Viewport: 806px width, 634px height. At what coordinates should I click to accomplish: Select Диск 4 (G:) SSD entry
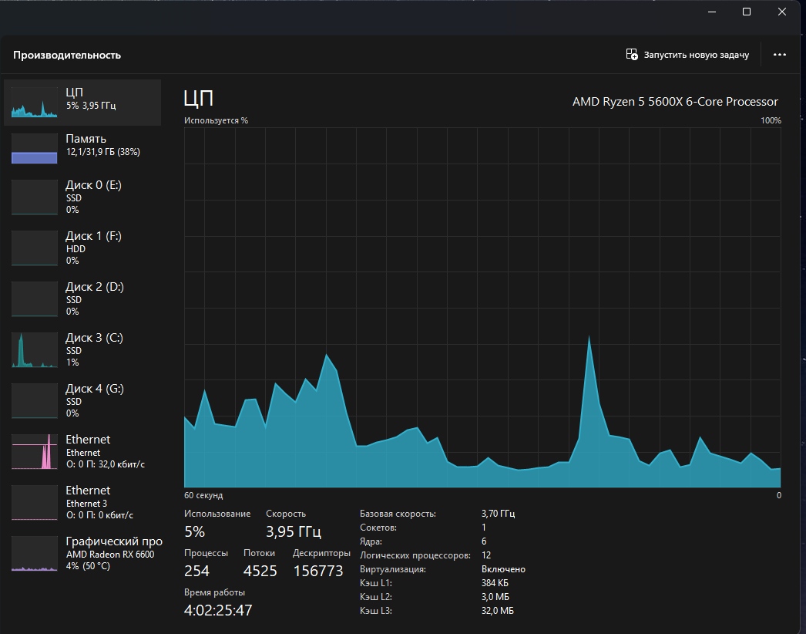(82, 401)
